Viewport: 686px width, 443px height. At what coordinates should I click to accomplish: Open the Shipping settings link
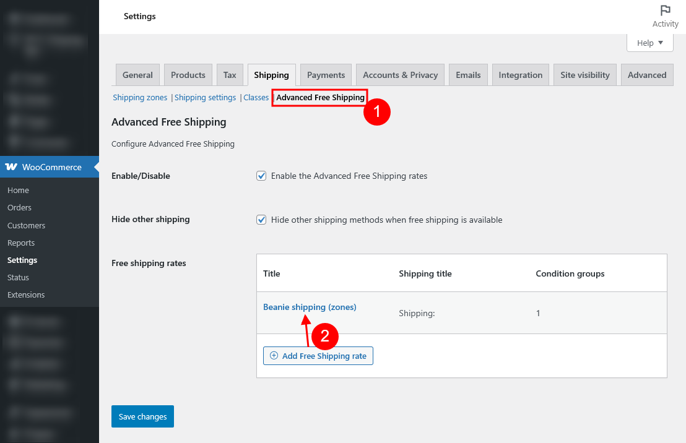click(x=205, y=98)
